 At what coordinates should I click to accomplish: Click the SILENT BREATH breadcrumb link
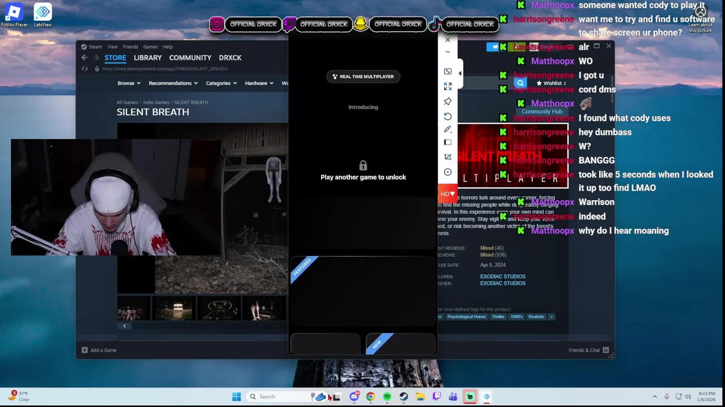[x=191, y=102]
